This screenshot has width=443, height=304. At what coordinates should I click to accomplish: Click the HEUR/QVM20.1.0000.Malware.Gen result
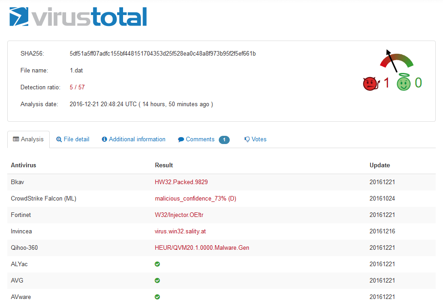pyautogui.click(x=202, y=247)
